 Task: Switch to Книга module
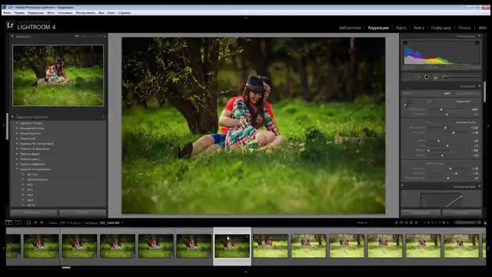[x=418, y=28]
